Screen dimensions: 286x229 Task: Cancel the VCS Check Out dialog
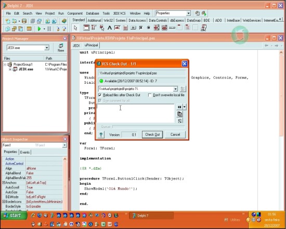(x=175, y=135)
